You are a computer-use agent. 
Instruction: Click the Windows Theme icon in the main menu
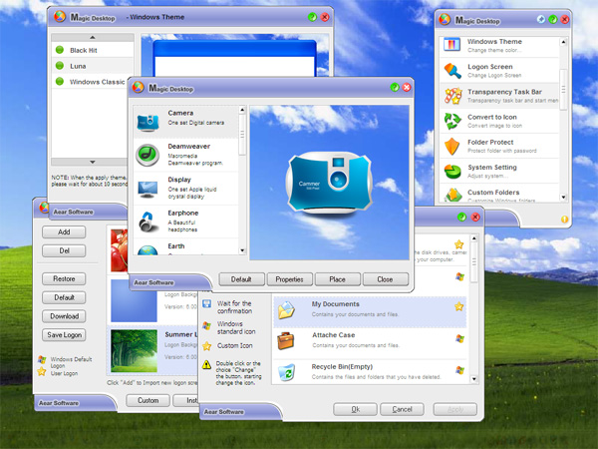tap(451, 45)
